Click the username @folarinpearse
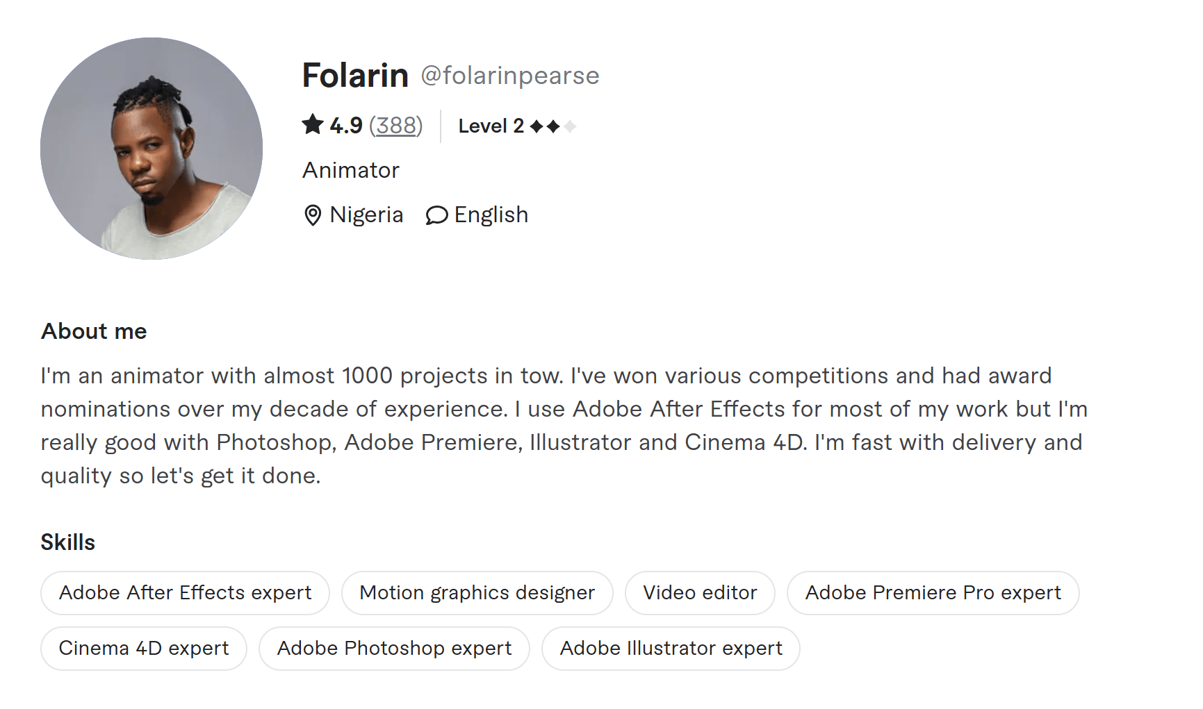The image size is (1203, 709). pyautogui.click(x=510, y=75)
